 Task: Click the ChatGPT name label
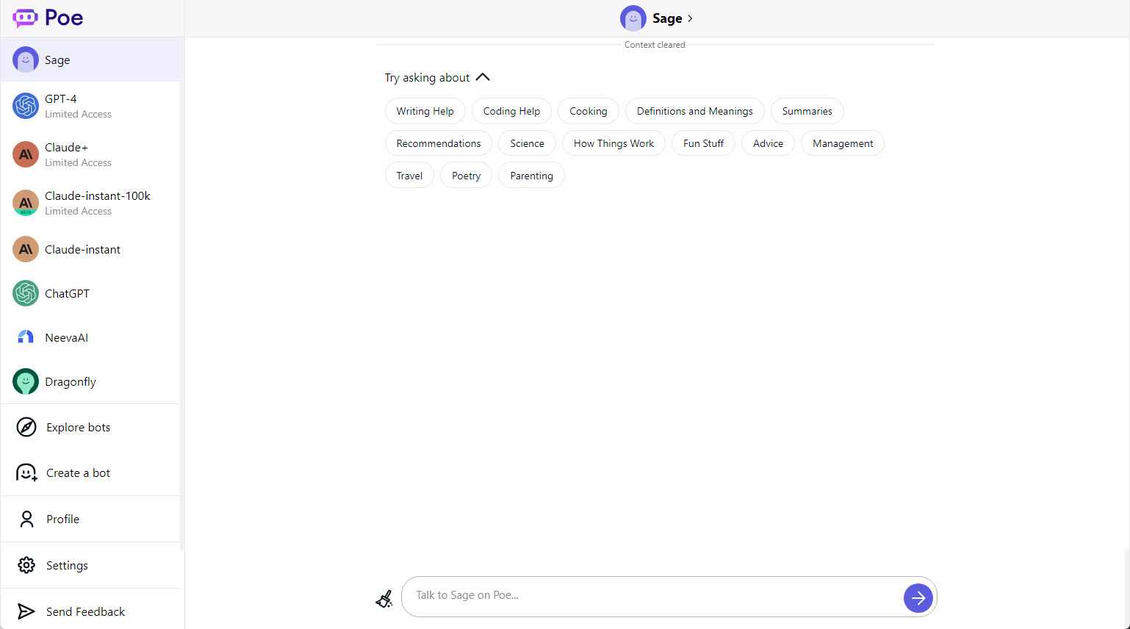(x=67, y=293)
